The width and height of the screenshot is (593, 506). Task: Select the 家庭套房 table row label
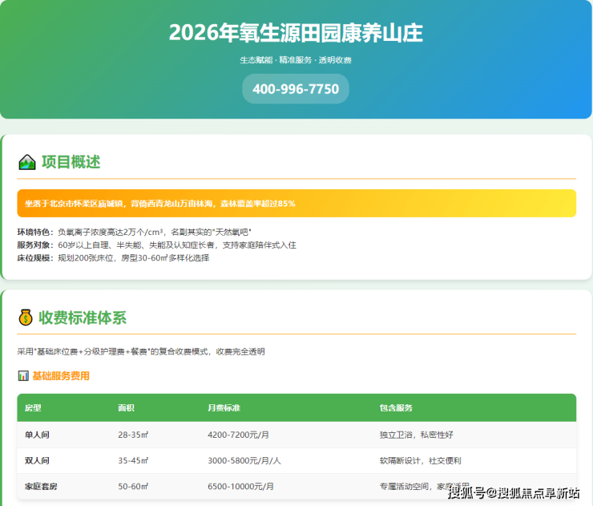click(42, 487)
